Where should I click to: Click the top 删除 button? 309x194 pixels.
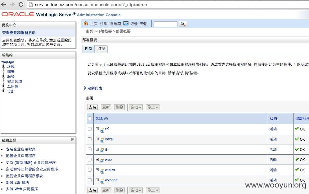point(119,107)
